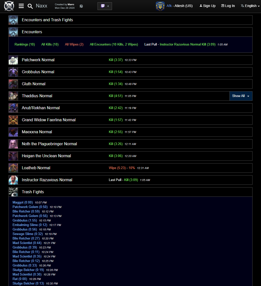Image resolution: width=261 pixels, height=286 pixels.
Task: Open trash fight Sludge Belcher (0:13)
Action: coord(28,283)
